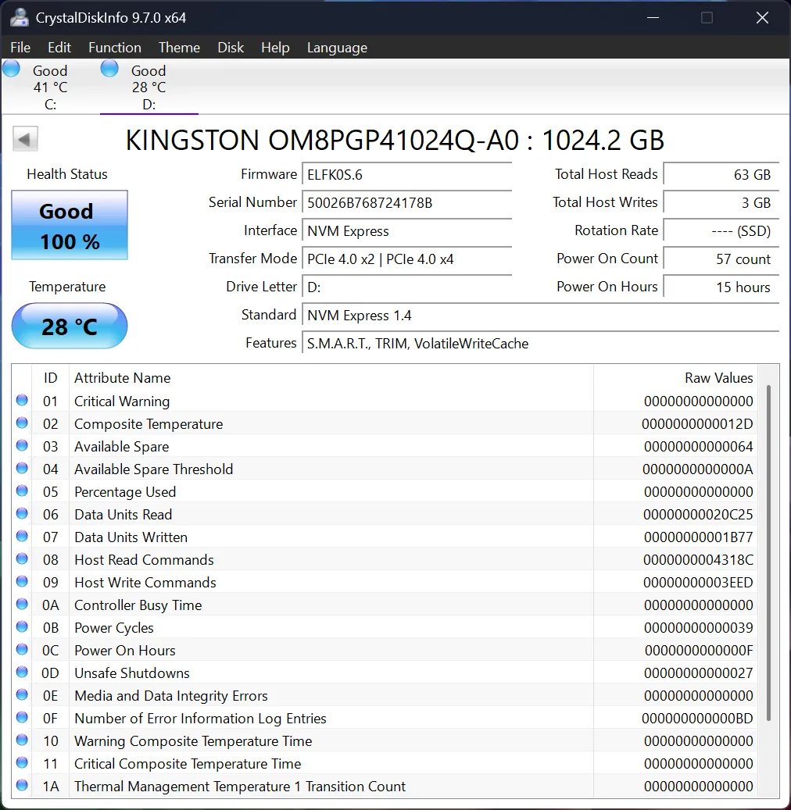Click the ID column header
This screenshot has height=810, width=791.
pos(50,377)
